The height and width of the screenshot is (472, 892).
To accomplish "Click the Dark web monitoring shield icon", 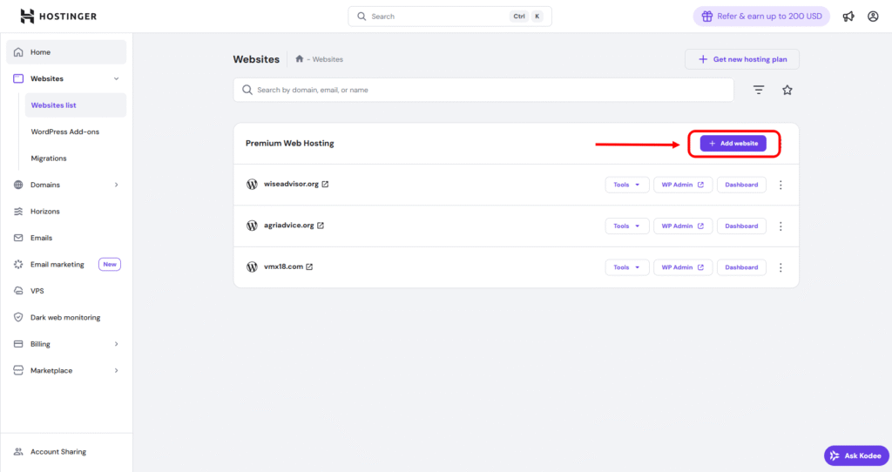I will [x=18, y=317].
